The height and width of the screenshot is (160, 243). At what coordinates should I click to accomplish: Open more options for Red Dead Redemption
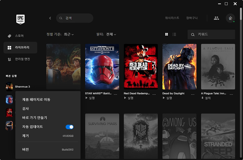154,94
